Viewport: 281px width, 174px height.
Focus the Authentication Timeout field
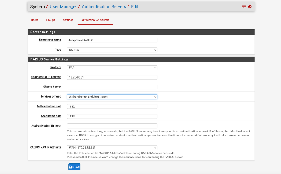112,126
